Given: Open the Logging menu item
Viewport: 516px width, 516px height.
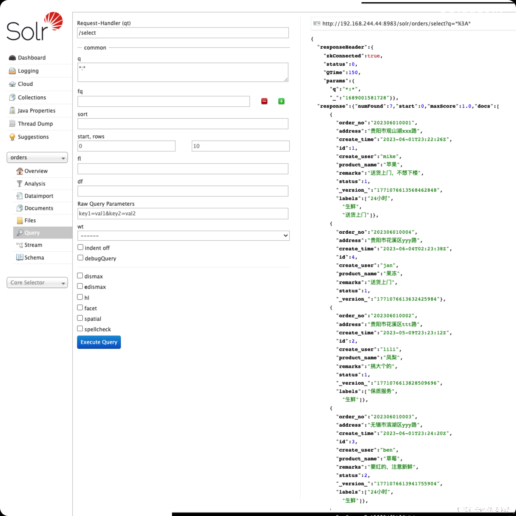Looking at the screenshot, I should pyautogui.click(x=28, y=71).
